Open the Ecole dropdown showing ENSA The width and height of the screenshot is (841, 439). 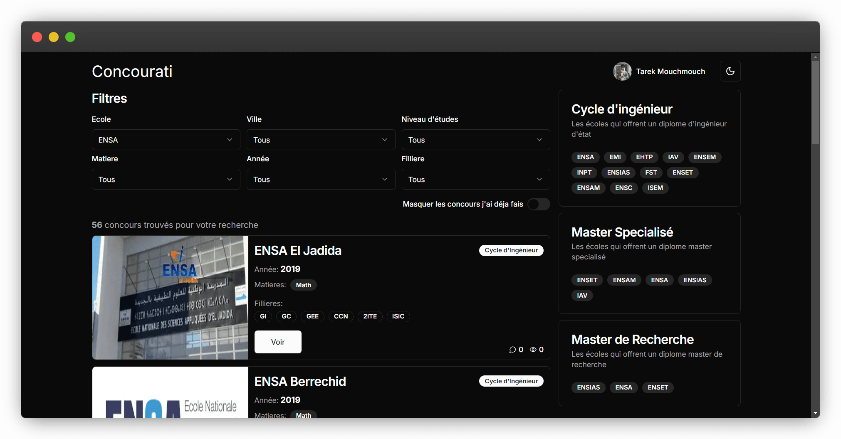click(166, 140)
